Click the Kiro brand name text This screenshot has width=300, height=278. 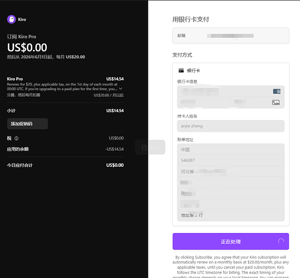point(22,19)
